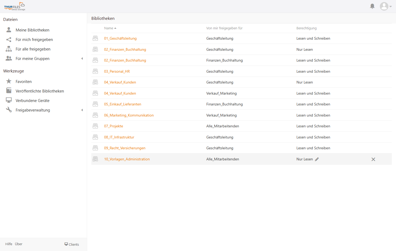Open Für alle freigegeben section
This screenshot has width=396, height=251.
(x=33, y=49)
